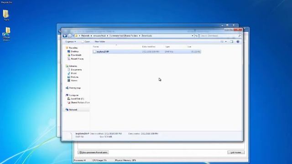Select Shared Folders segment in address path
The image size is (292, 164).
tap(124, 36)
